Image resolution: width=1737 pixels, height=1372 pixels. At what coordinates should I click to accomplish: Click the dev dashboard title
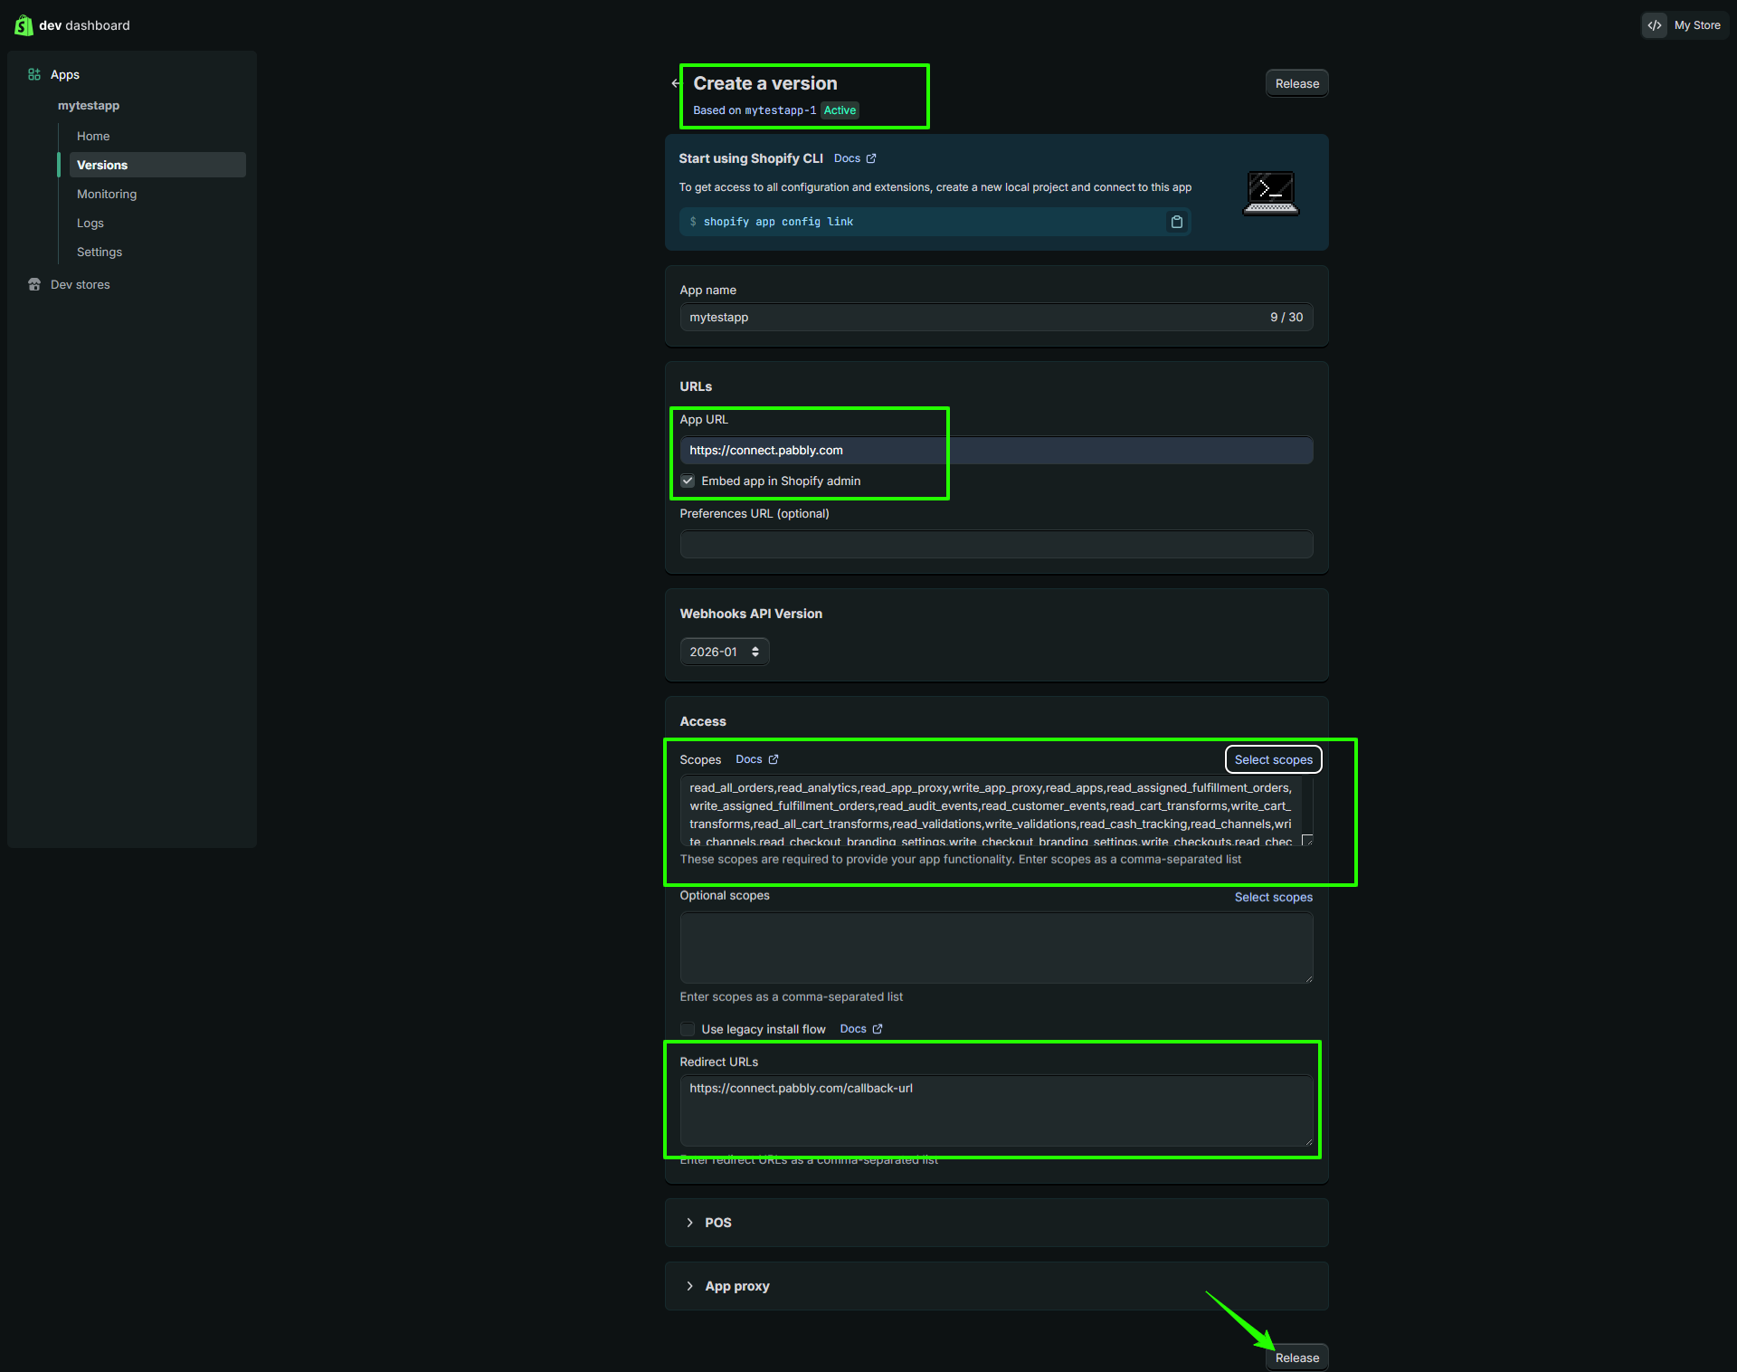(x=84, y=25)
